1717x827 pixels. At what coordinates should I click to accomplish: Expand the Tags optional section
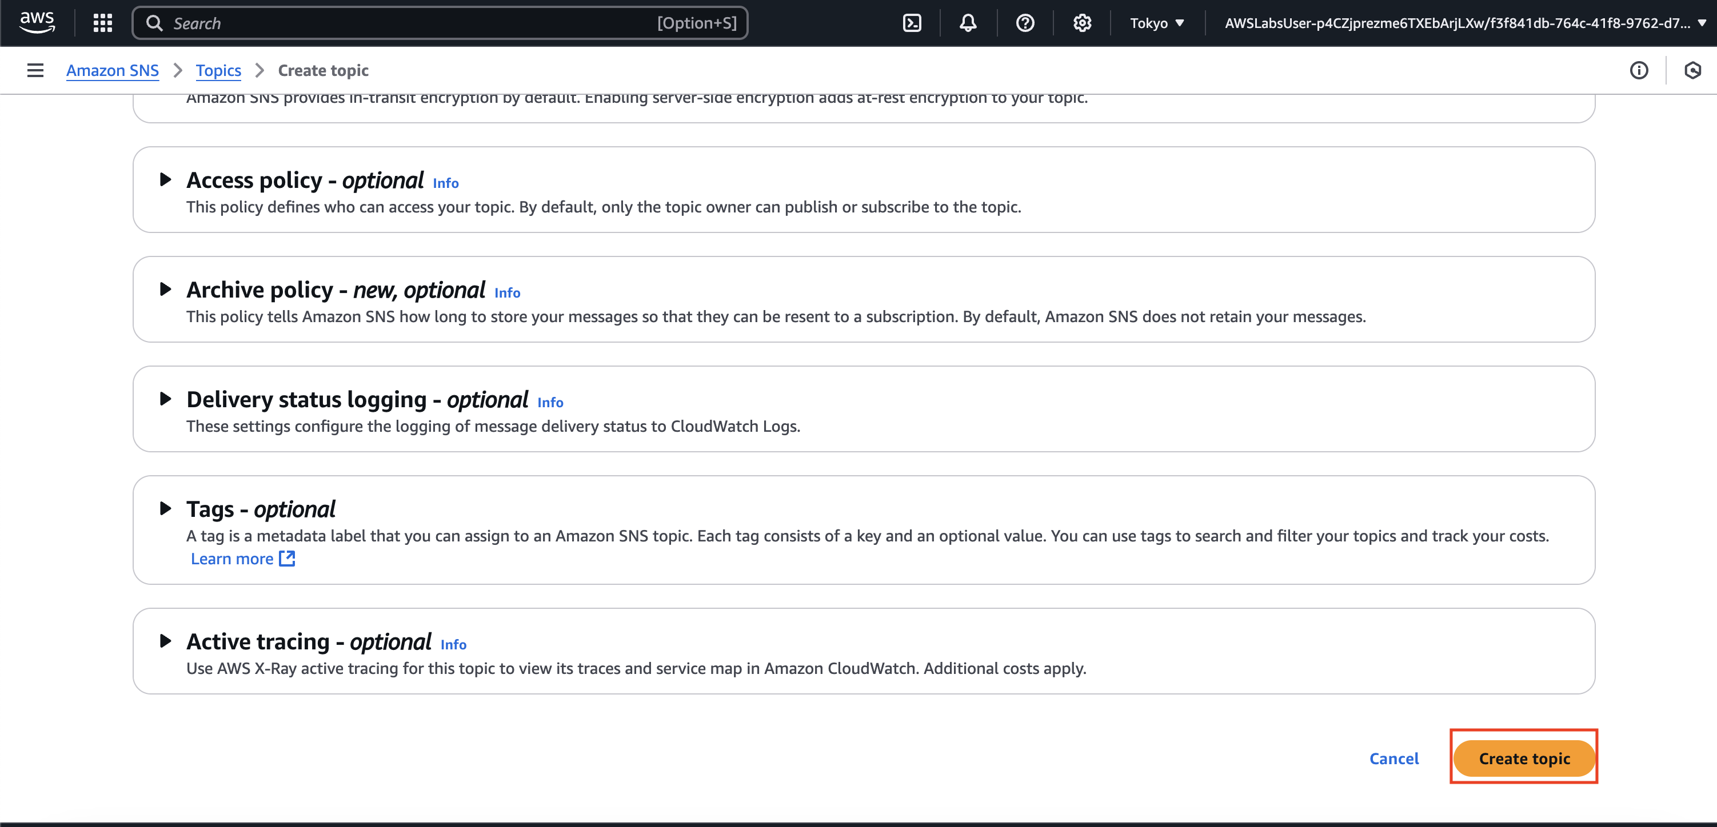(165, 509)
